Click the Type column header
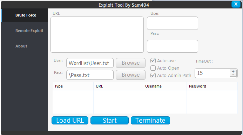Image resolution: width=243 pixels, height=135 pixels. click(73, 86)
